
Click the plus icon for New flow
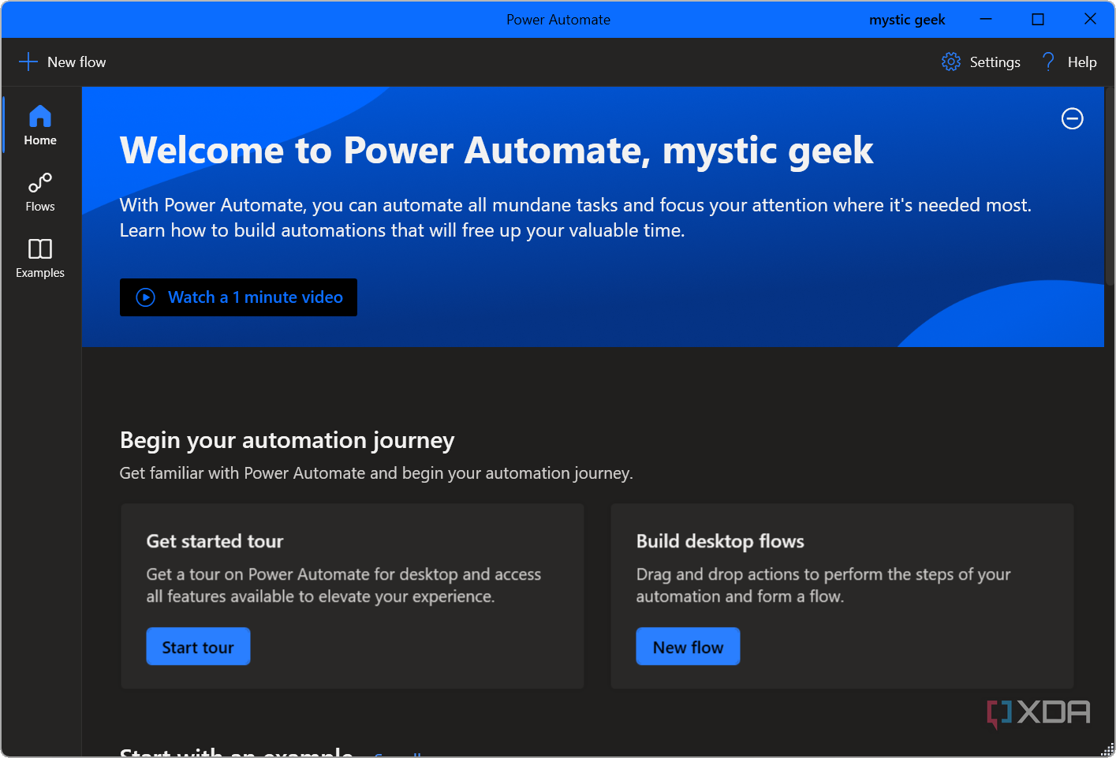tap(28, 62)
